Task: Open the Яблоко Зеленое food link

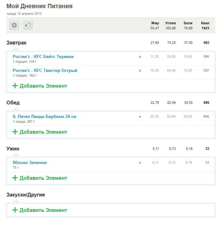Action: [x=30, y=162]
